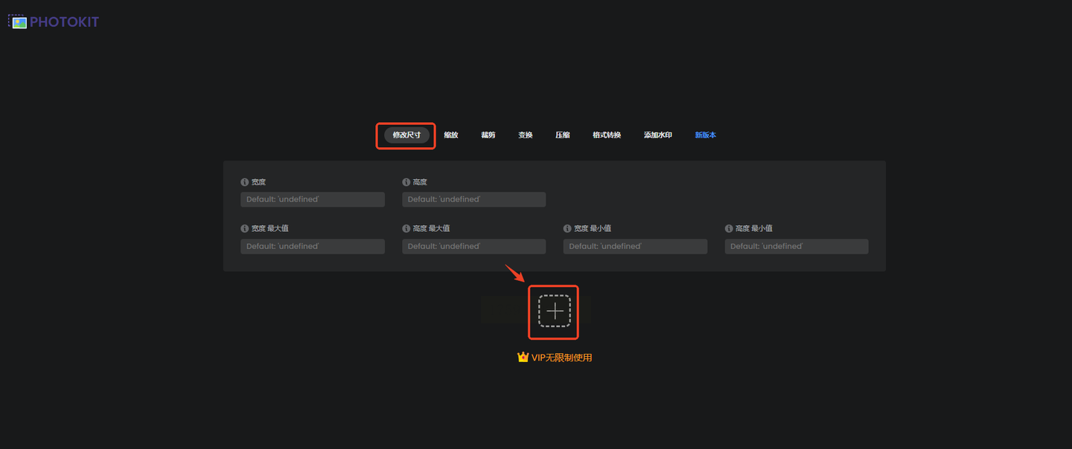The image size is (1072, 449).
Task: Click the 宽度 最小值 label text
Action: 593,229
